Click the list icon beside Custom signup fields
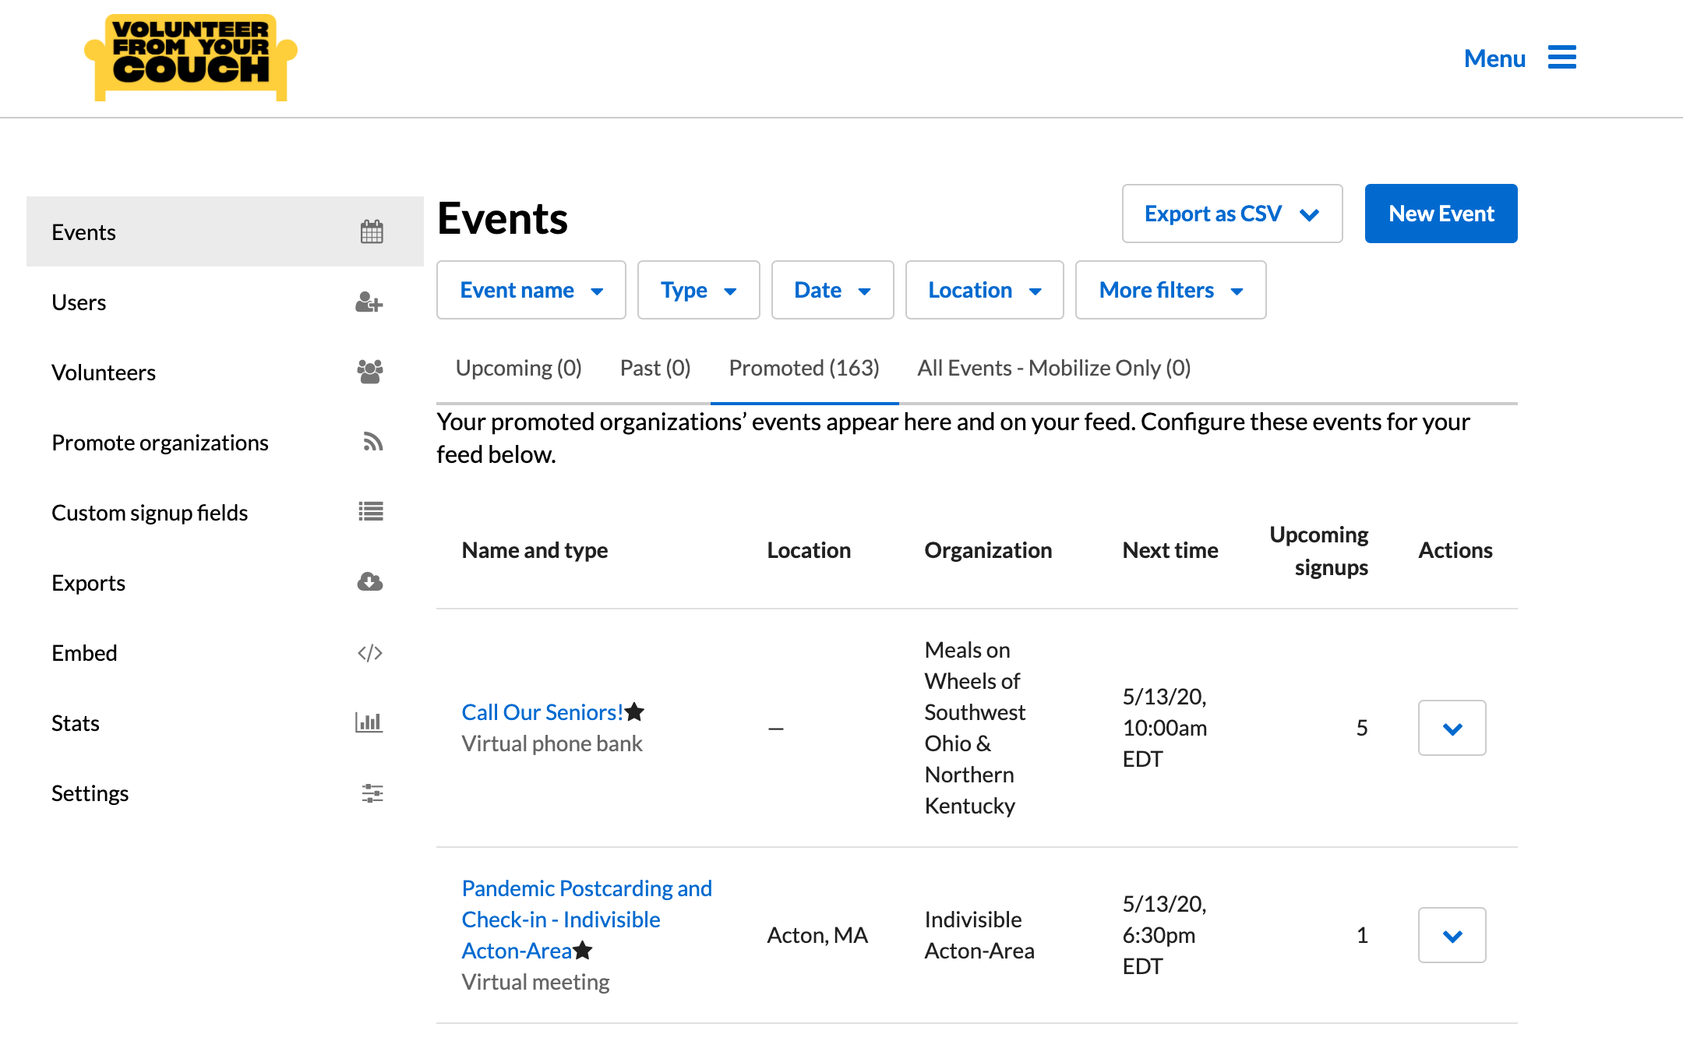 point(371,512)
